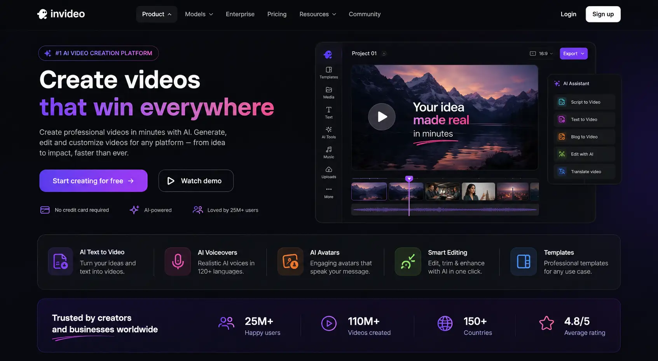Click the Videos created play-circle icon
The width and height of the screenshot is (658, 361).
point(329,323)
